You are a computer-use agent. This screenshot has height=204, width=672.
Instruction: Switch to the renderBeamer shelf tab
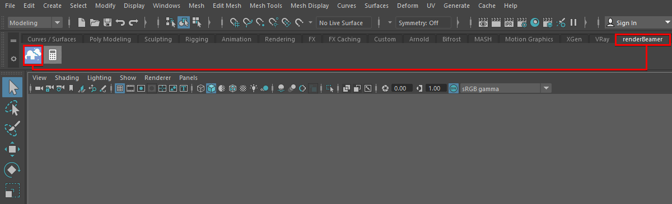[x=642, y=39]
